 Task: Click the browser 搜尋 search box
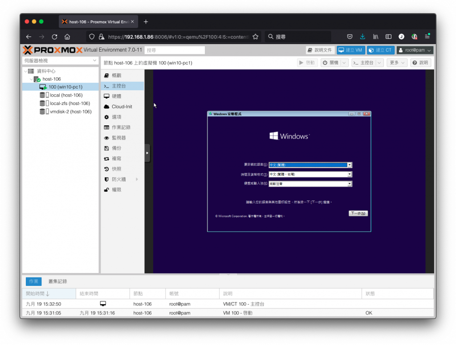point(298,36)
